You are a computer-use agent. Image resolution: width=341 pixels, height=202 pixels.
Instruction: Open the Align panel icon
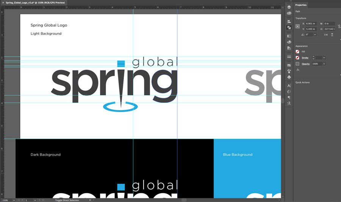[x=289, y=22]
